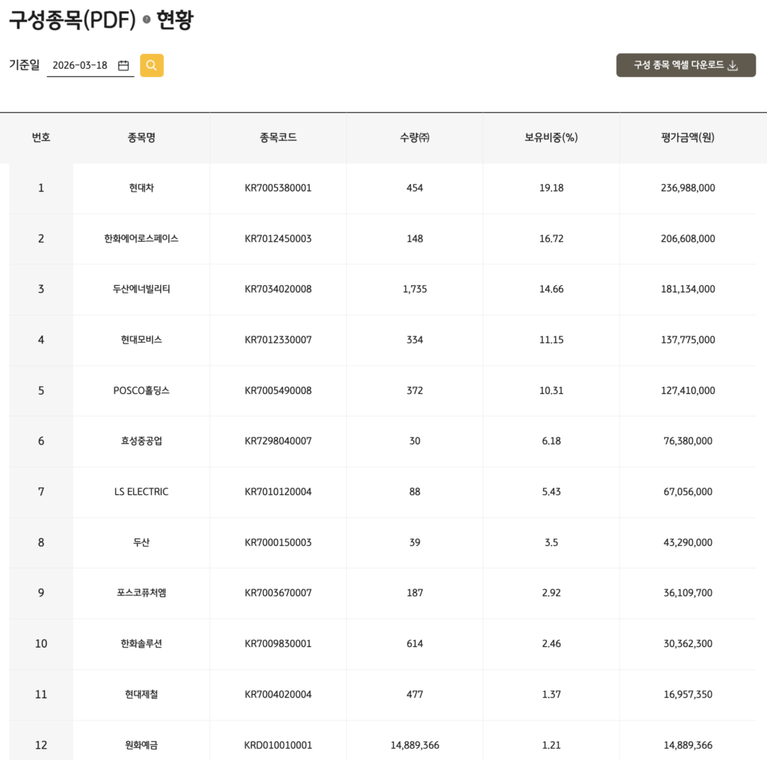Click the 효성중공업 stock name
767x760 pixels.
coord(141,441)
